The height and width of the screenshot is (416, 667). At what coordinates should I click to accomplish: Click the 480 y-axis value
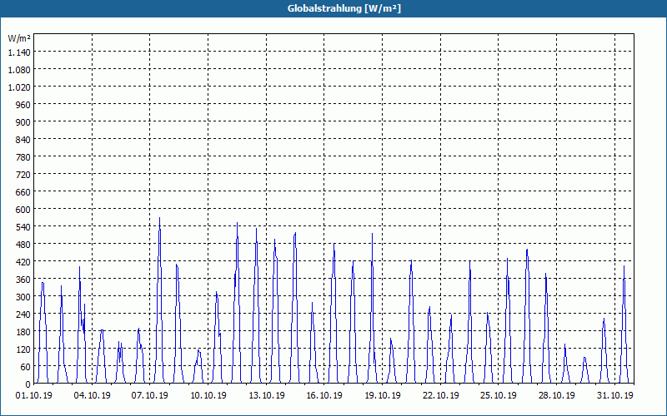[x=23, y=244]
